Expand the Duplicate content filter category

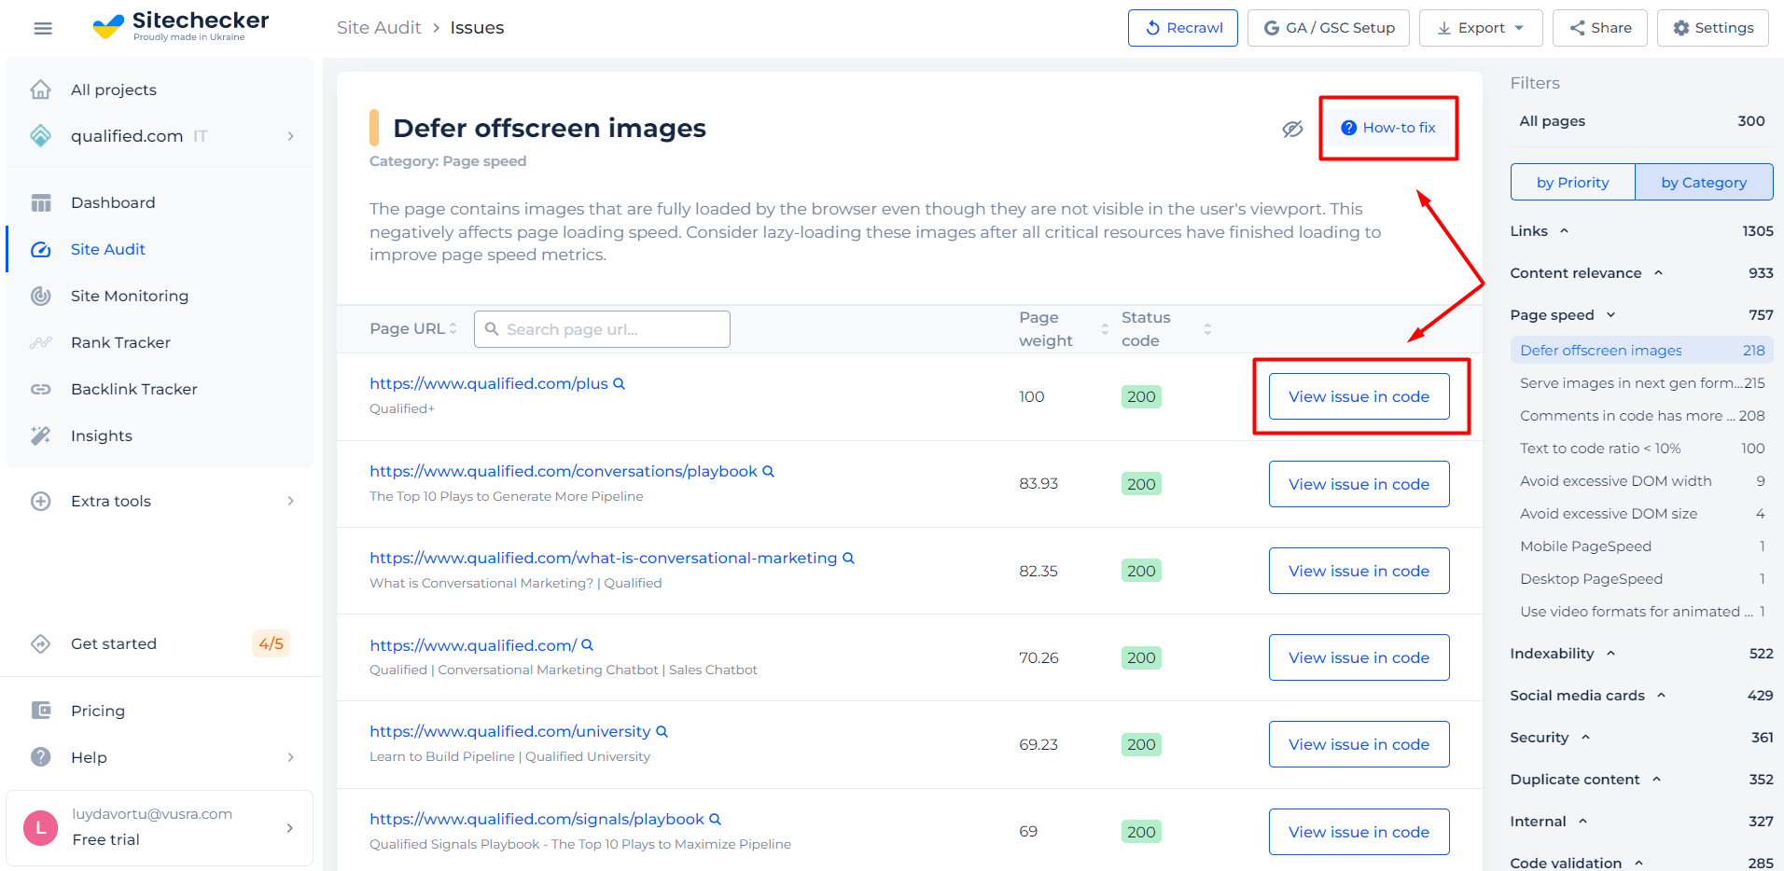point(1657,780)
